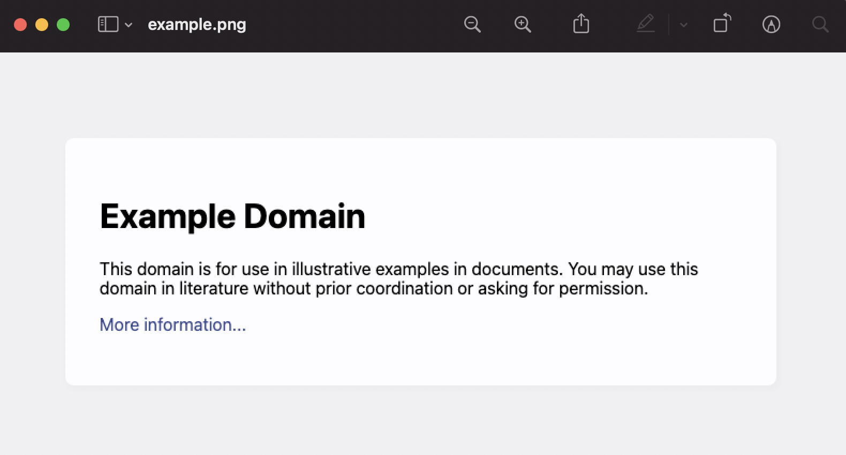Screen dimensions: 846x455
Task: Follow the More information... link
Action: [173, 324]
